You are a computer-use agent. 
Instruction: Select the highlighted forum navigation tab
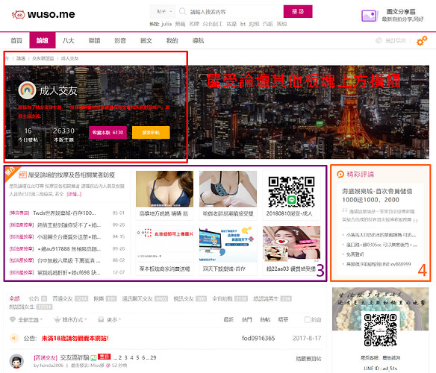point(43,40)
